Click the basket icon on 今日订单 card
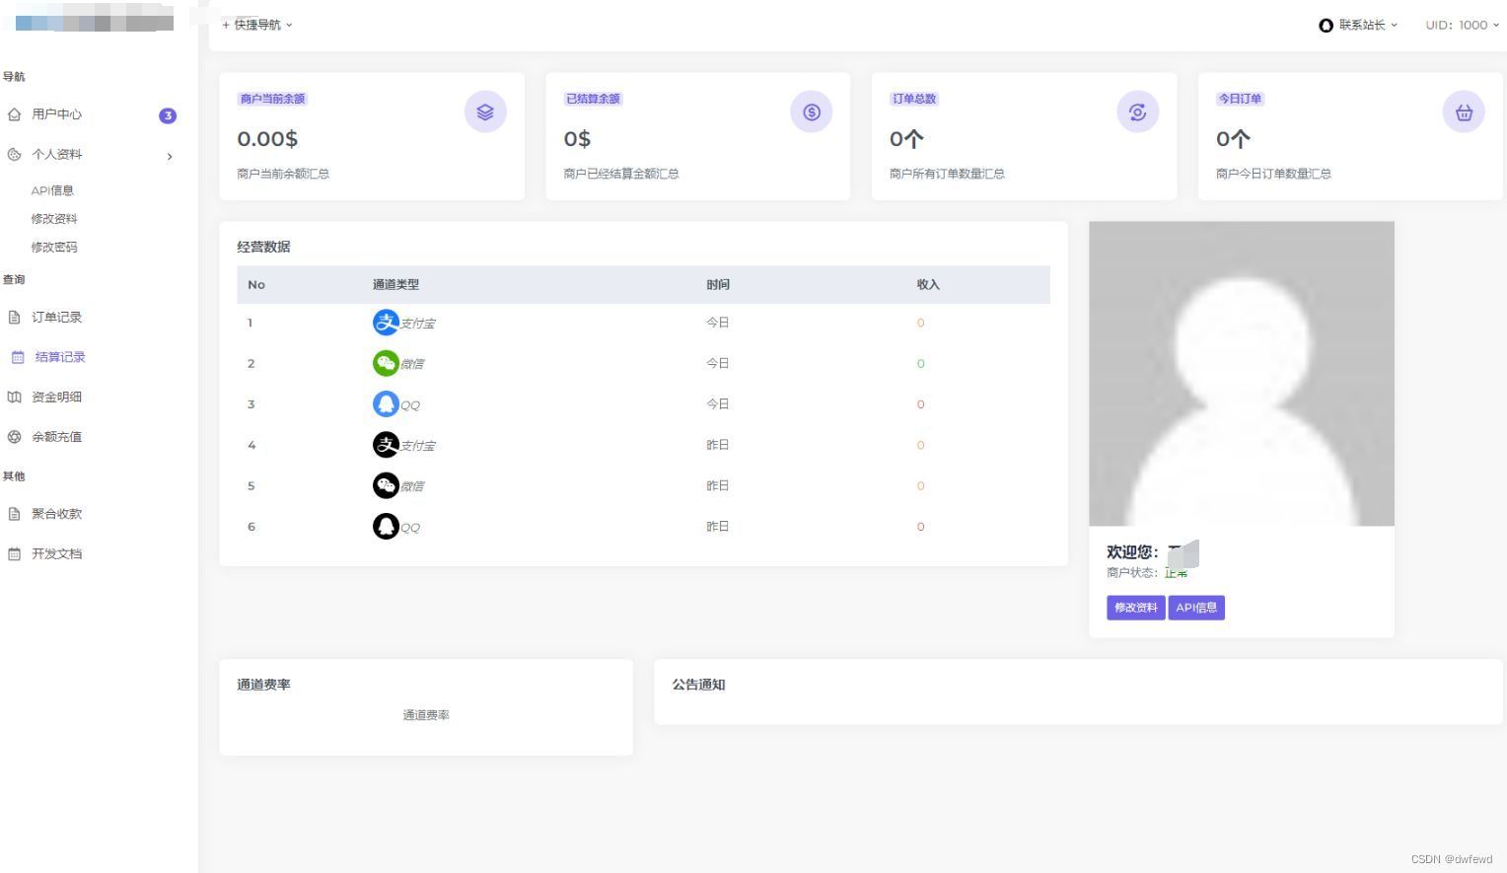Image resolution: width=1507 pixels, height=873 pixels. tap(1464, 111)
